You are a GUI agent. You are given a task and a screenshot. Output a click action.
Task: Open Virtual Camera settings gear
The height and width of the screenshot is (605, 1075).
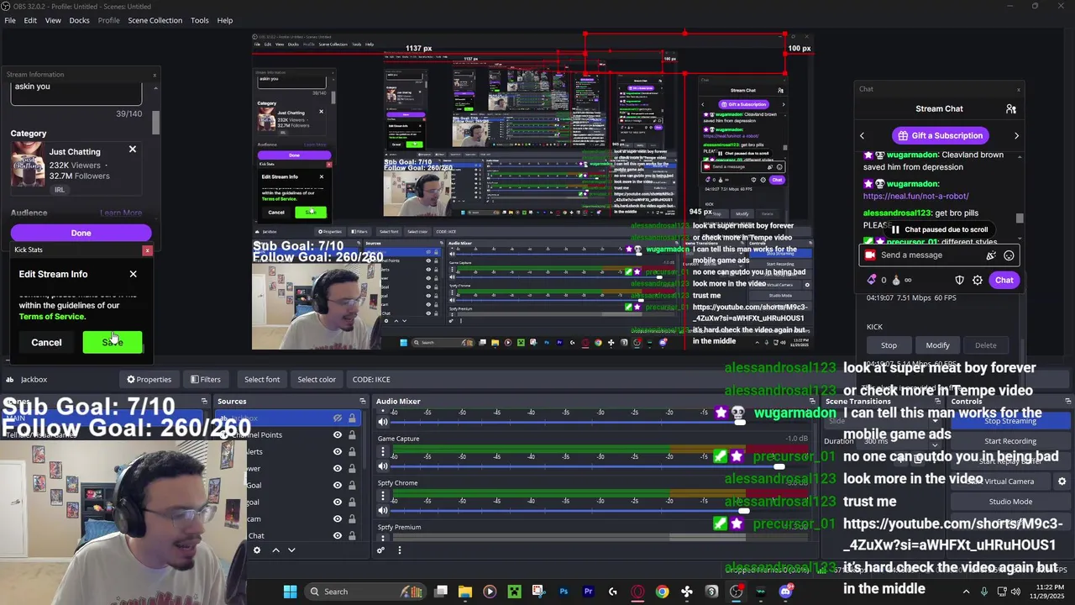(1062, 481)
